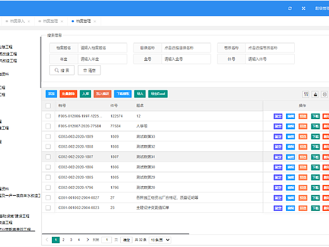Click the 档号 column header

(62, 106)
